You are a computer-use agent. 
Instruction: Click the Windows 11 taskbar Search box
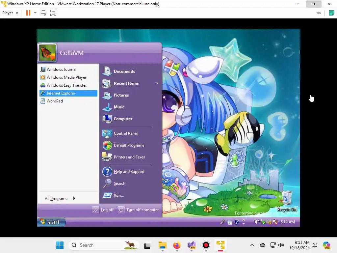point(104,245)
